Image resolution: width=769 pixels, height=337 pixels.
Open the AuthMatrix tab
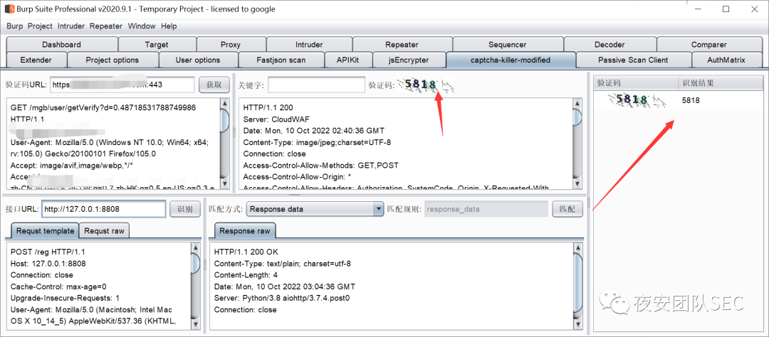(x=726, y=60)
